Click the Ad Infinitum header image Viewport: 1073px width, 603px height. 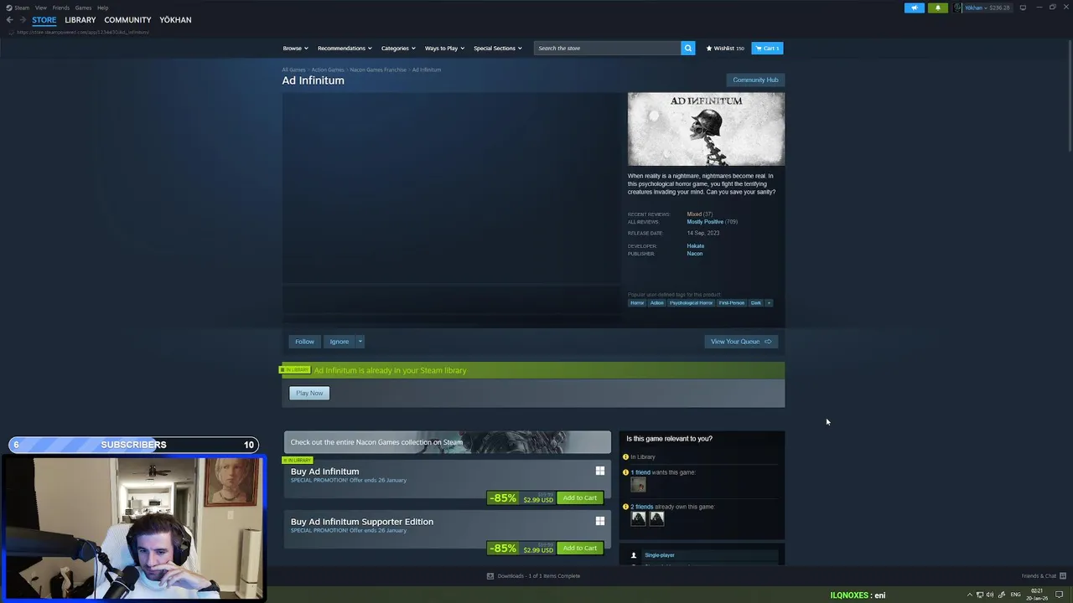[706, 129]
